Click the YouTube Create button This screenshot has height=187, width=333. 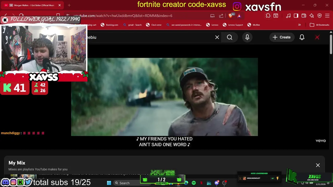pyautogui.click(x=281, y=37)
